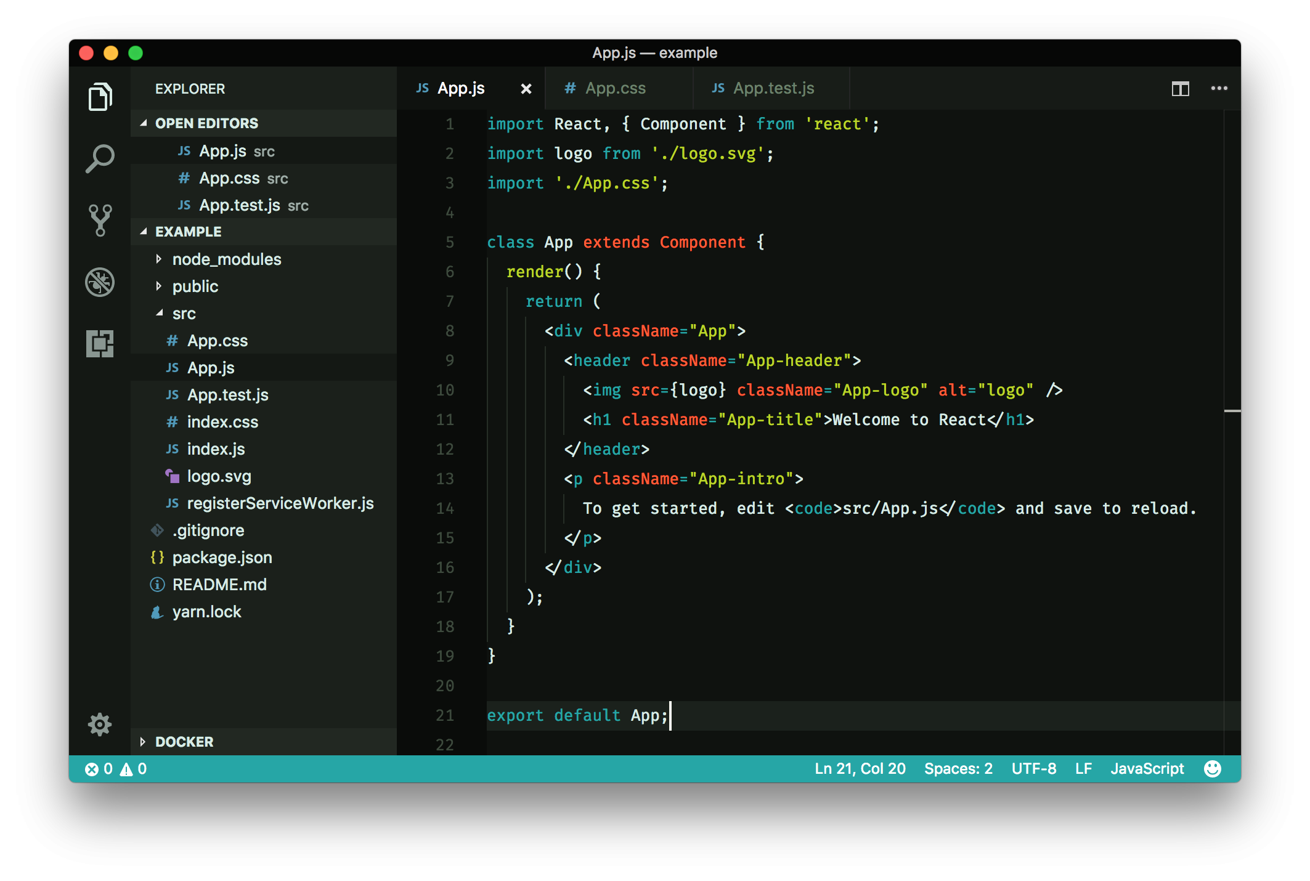Open the Explorer view in activity bar
The width and height of the screenshot is (1310, 881).
click(100, 97)
